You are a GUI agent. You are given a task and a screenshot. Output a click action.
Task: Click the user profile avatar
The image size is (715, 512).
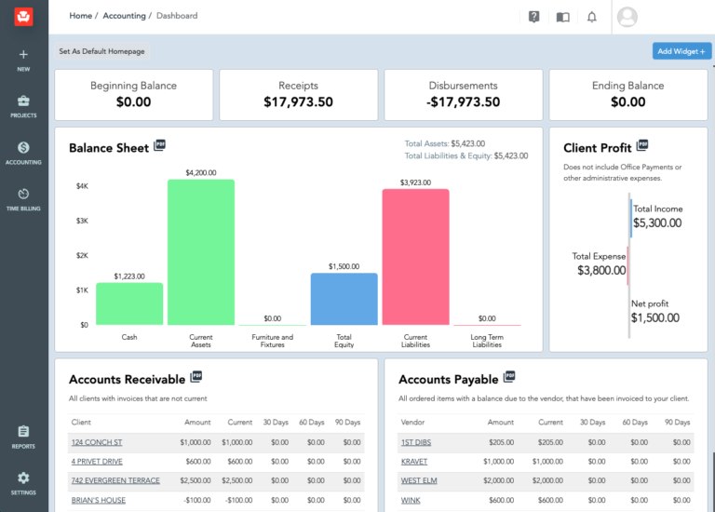[627, 17]
